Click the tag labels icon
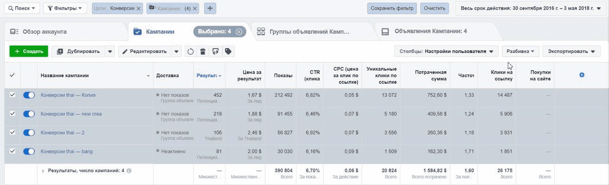Image resolution: width=609 pixels, height=185 pixels. coord(228,51)
